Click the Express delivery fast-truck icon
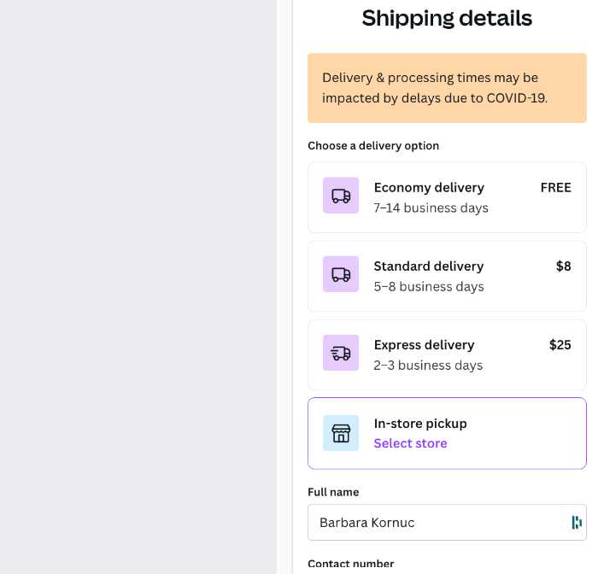Viewport: 598px width, 574px height. pyautogui.click(x=341, y=353)
